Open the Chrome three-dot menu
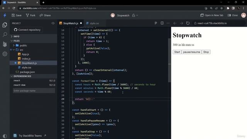 [x=244, y=8]
